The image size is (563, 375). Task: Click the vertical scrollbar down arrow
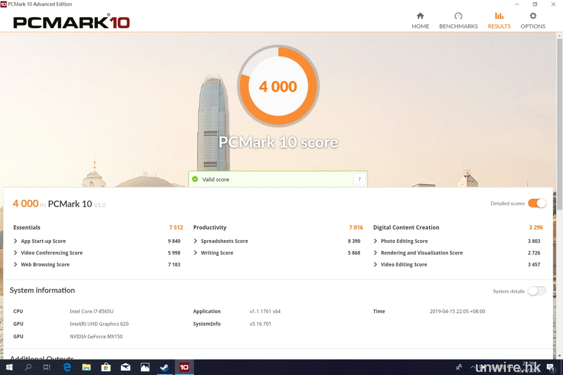[559, 356]
